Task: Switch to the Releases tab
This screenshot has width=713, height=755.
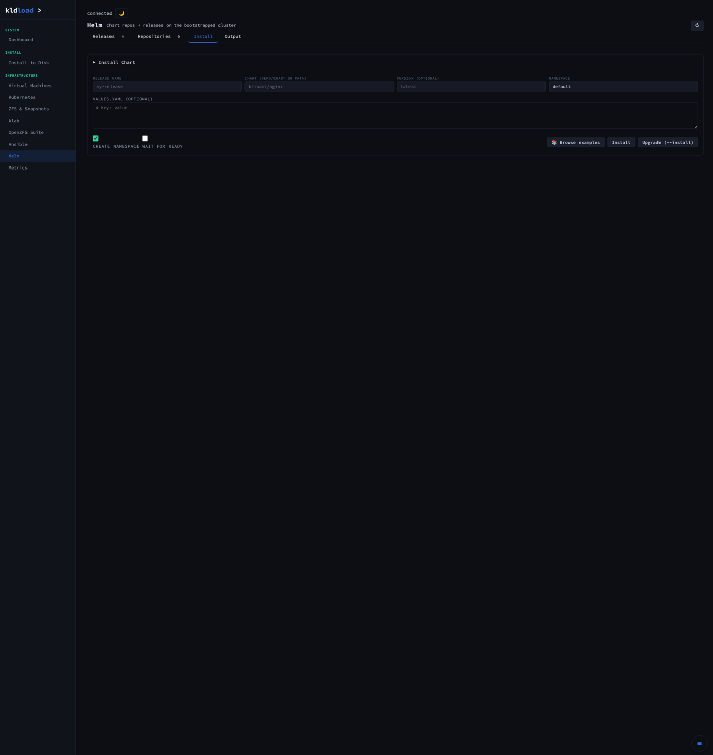Action: click(x=108, y=36)
